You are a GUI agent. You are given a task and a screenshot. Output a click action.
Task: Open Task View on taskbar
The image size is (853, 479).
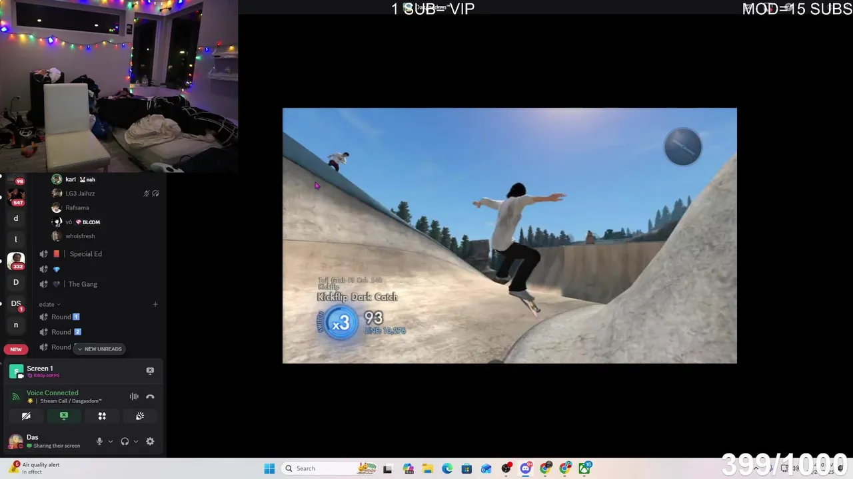(388, 468)
